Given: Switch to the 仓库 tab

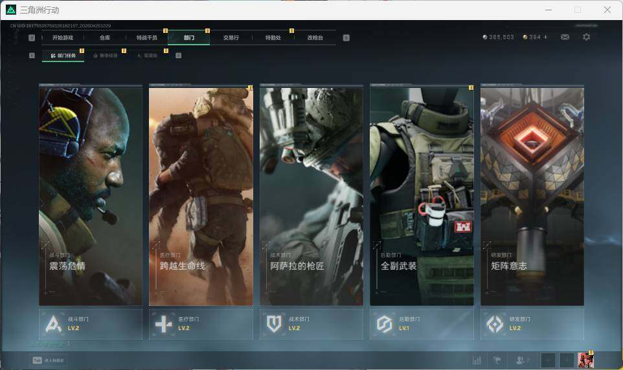Looking at the screenshot, I should click(105, 38).
